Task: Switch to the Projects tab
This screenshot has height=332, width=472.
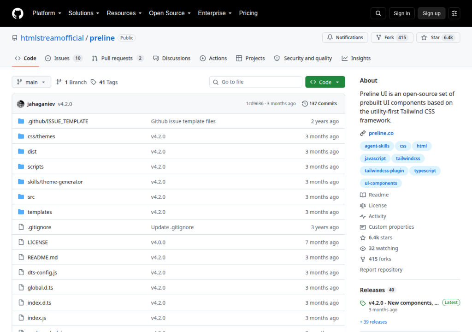Action: [250, 59]
